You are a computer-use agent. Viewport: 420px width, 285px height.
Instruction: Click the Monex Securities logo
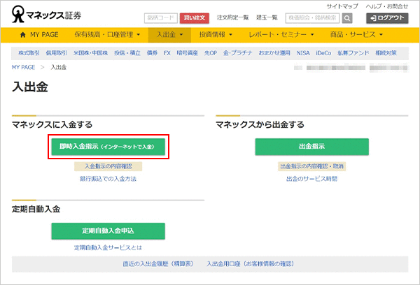click(47, 15)
